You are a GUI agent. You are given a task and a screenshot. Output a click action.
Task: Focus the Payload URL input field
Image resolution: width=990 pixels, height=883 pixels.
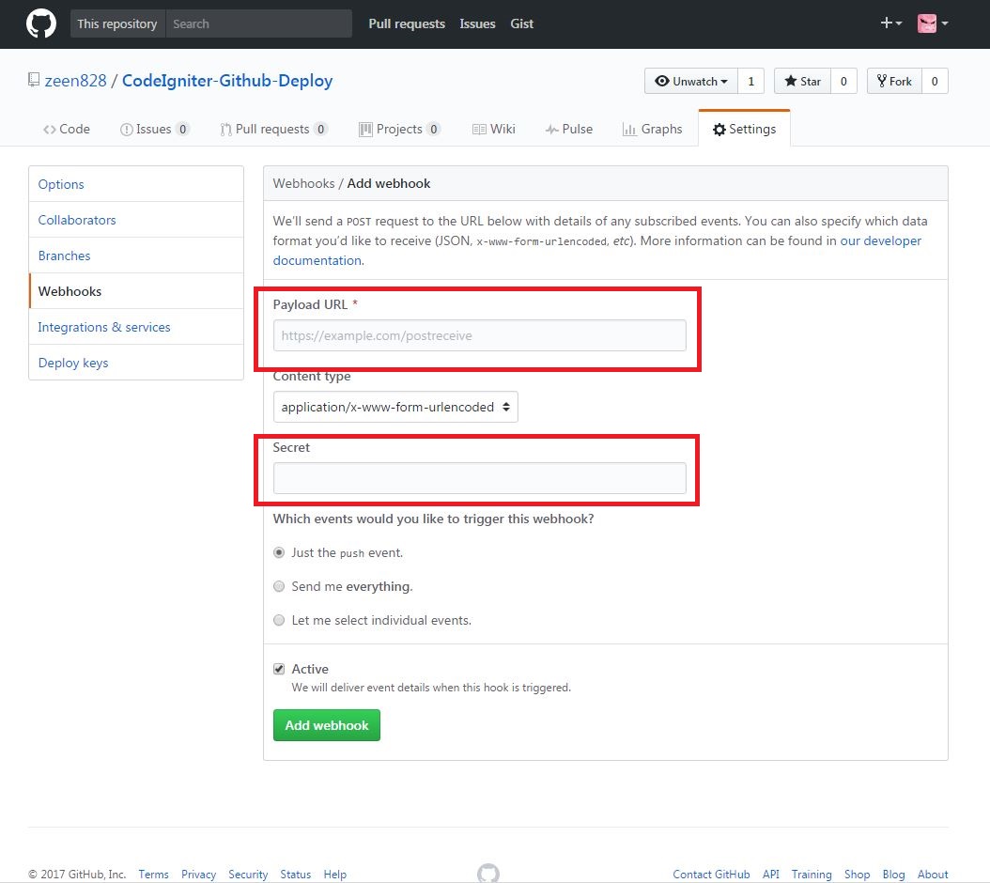pyautogui.click(x=479, y=335)
